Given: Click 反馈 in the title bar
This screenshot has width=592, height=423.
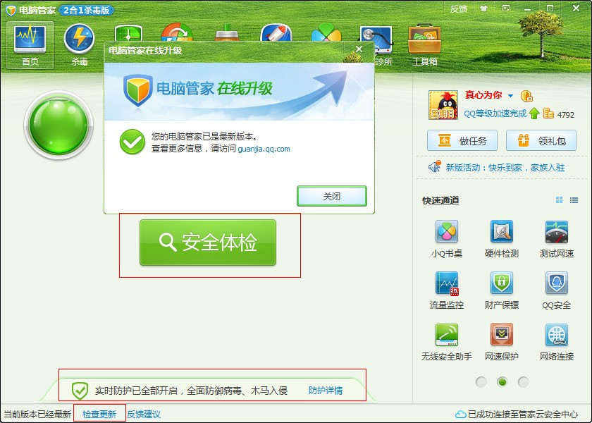Looking at the screenshot, I should [x=459, y=8].
